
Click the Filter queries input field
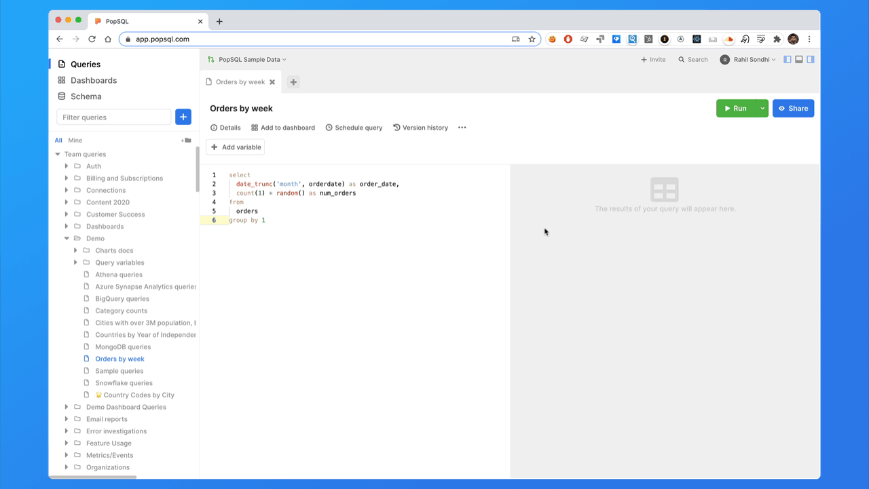pyautogui.click(x=114, y=117)
